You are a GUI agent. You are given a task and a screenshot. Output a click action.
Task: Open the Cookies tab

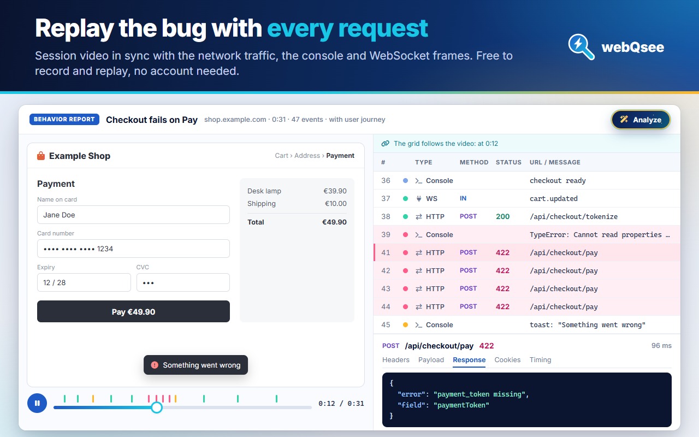[507, 360]
